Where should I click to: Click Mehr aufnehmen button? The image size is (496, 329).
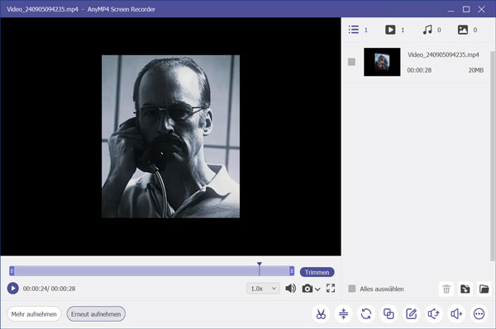pos(34,314)
